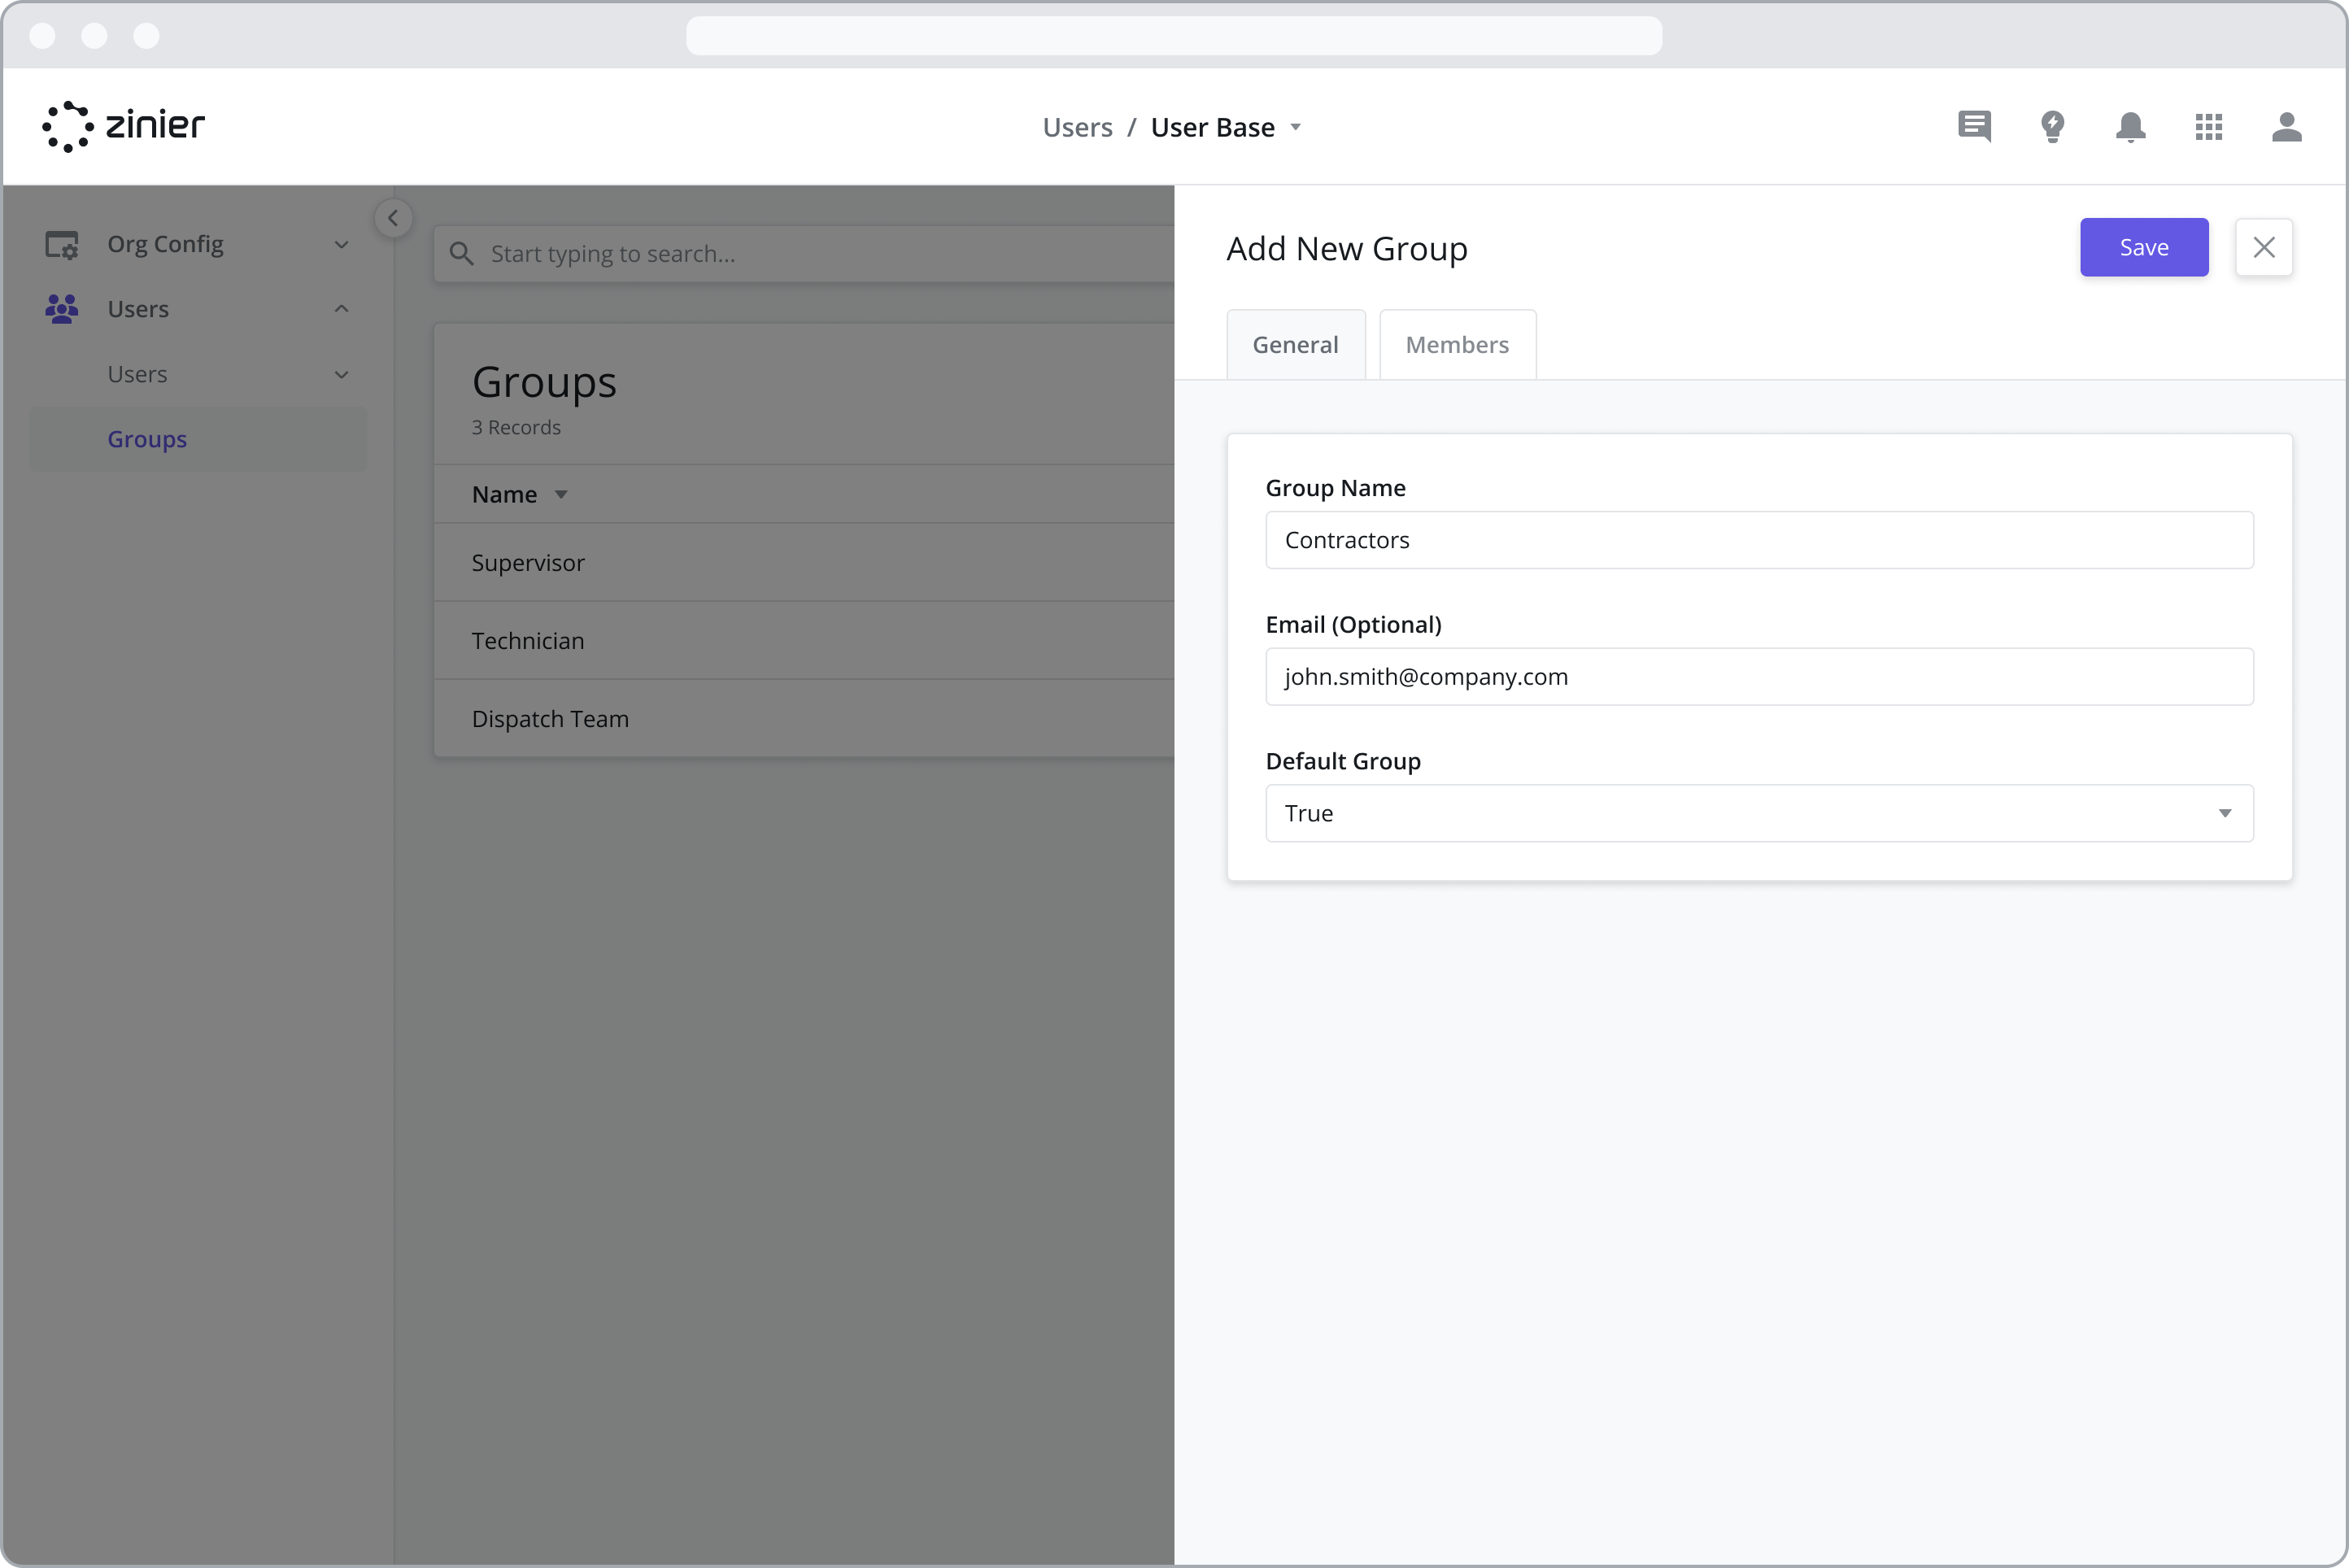Click the Zinier logo
Viewport: 2349px width, 1568px height.
123,127
